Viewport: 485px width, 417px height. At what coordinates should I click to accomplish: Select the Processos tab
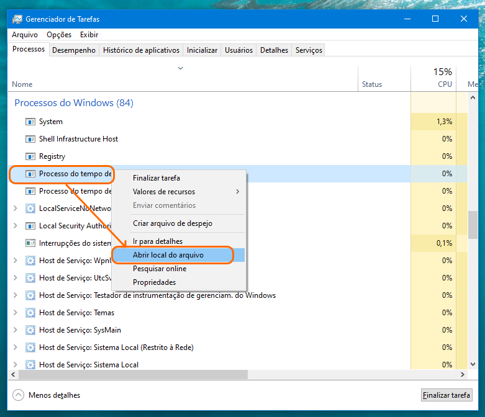tap(29, 49)
